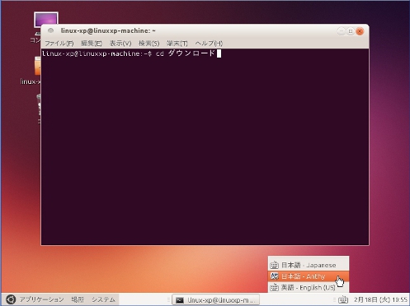Open the アプリケーション menu in bottom panel
410x306 pixels.
pyautogui.click(x=41, y=299)
